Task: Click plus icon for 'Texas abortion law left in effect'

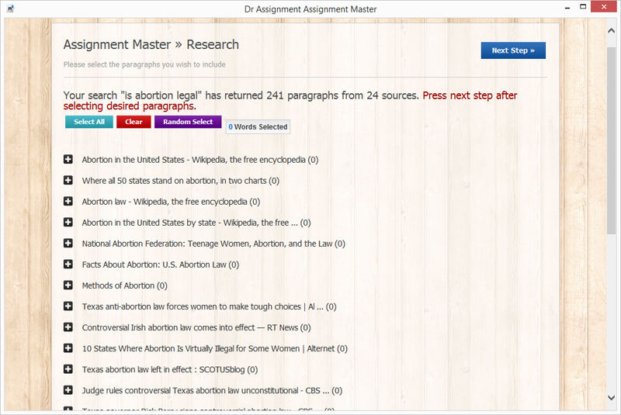Action: pyautogui.click(x=68, y=369)
